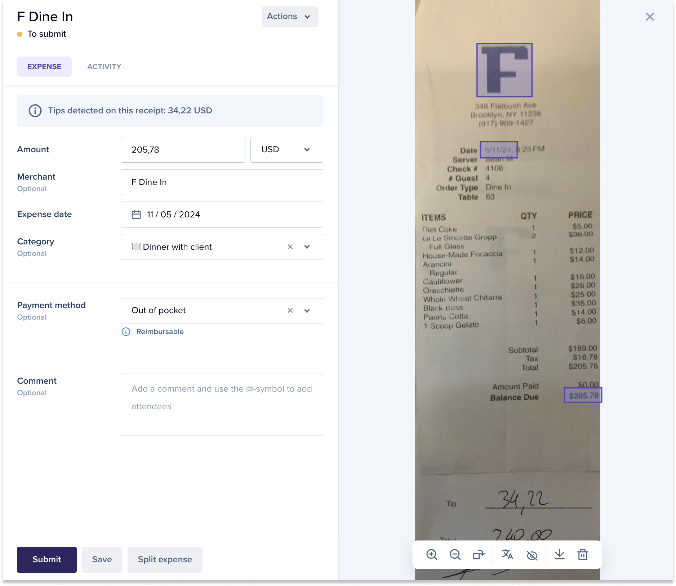
Task: Expand the Category dropdown
Action: [307, 247]
